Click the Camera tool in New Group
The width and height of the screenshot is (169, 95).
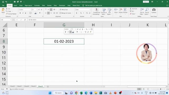click(154, 11)
